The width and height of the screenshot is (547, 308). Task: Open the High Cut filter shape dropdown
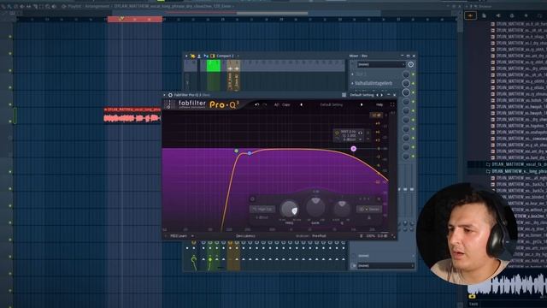click(x=262, y=209)
